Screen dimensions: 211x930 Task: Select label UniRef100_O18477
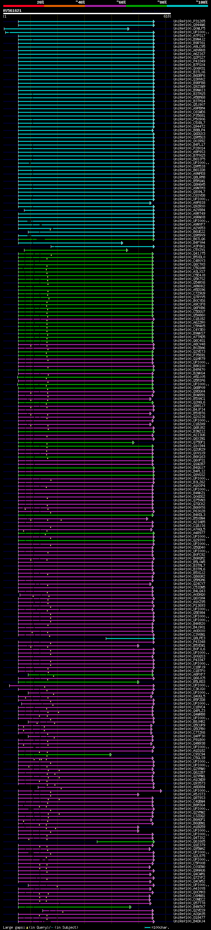(189, 917)
